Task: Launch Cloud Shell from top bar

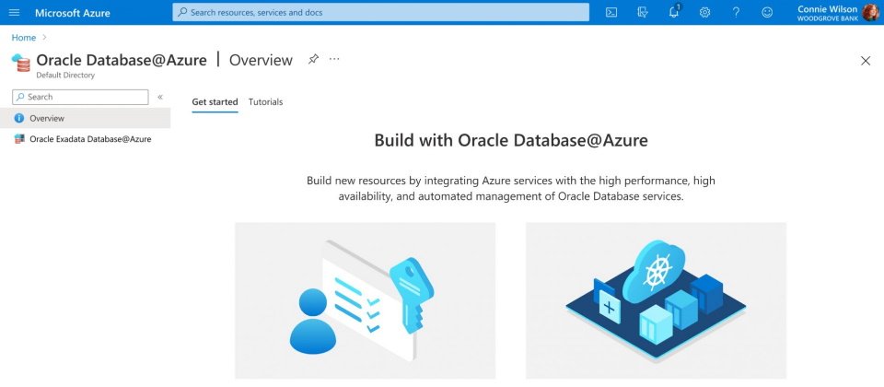Action: click(611, 12)
